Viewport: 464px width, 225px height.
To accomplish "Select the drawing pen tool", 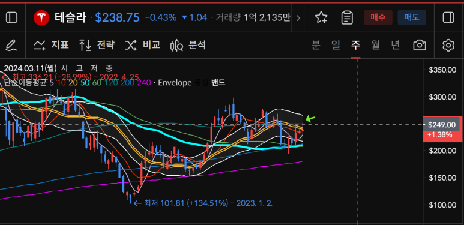I will click(x=11, y=45).
